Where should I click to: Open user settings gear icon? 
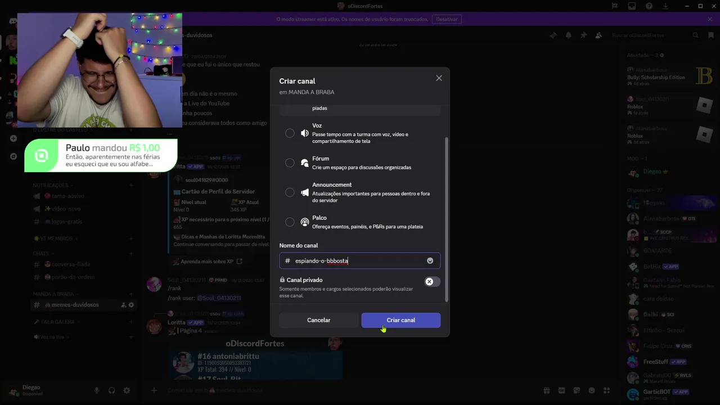click(127, 390)
